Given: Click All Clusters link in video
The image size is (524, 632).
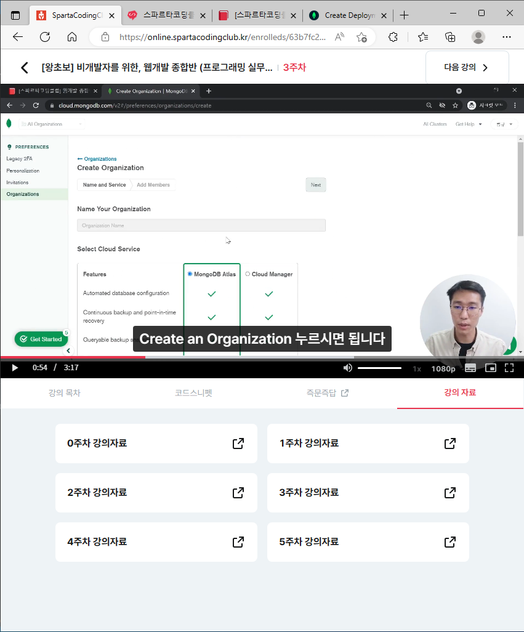Looking at the screenshot, I should [x=435, y=124].
